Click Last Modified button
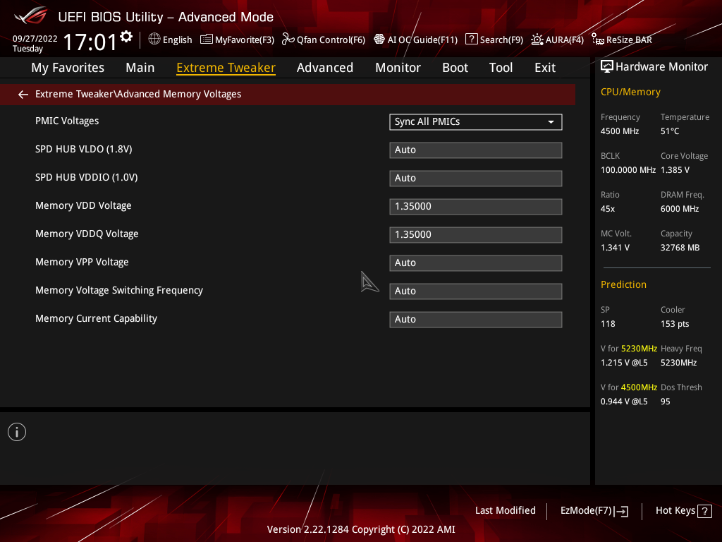Viewport: 722px width, 542px height. (505, 510)
